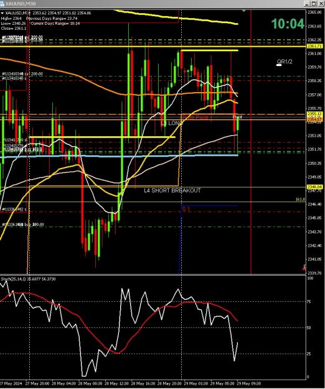Image resolution: width=325 pixels, height=389 pixels.
Task: Click the green 10:04 clock display
Action: (x=288, y=24)
